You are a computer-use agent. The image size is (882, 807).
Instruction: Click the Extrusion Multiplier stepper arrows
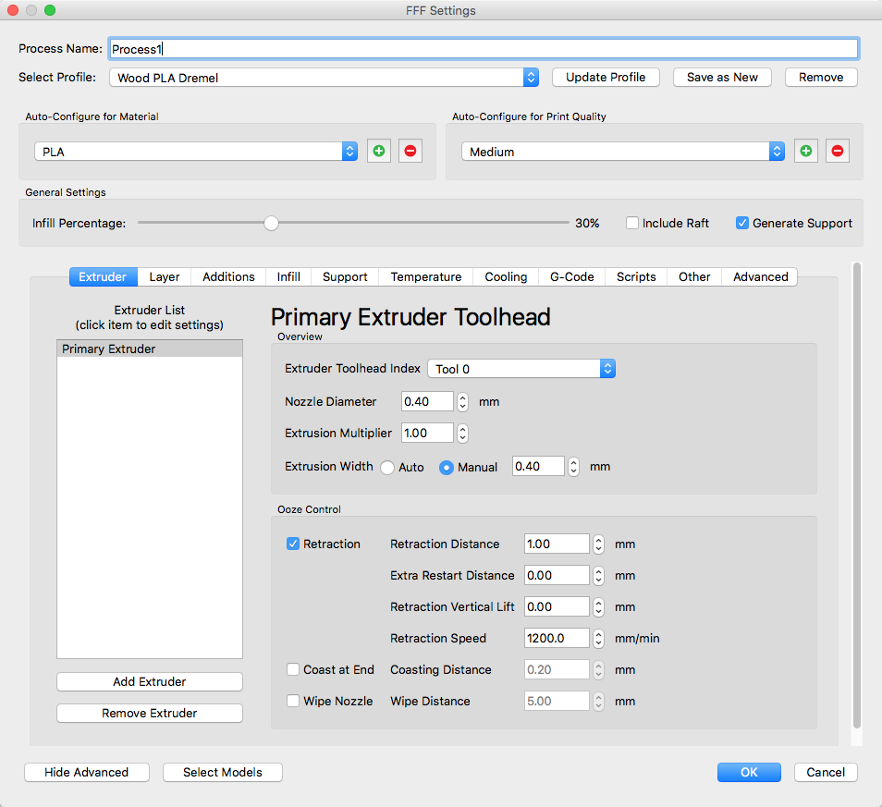(462, 433)
